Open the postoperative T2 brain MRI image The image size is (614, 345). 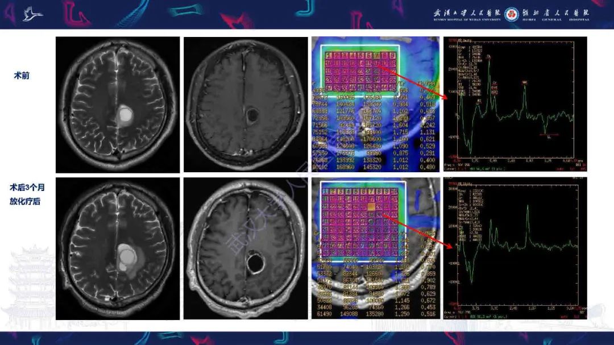coord(118,249)
